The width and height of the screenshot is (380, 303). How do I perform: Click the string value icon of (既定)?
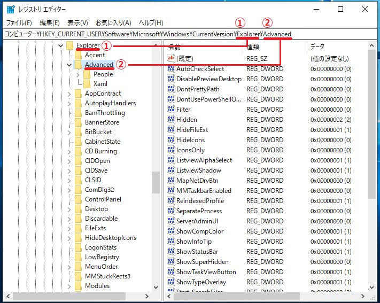[x=171, y=58]
